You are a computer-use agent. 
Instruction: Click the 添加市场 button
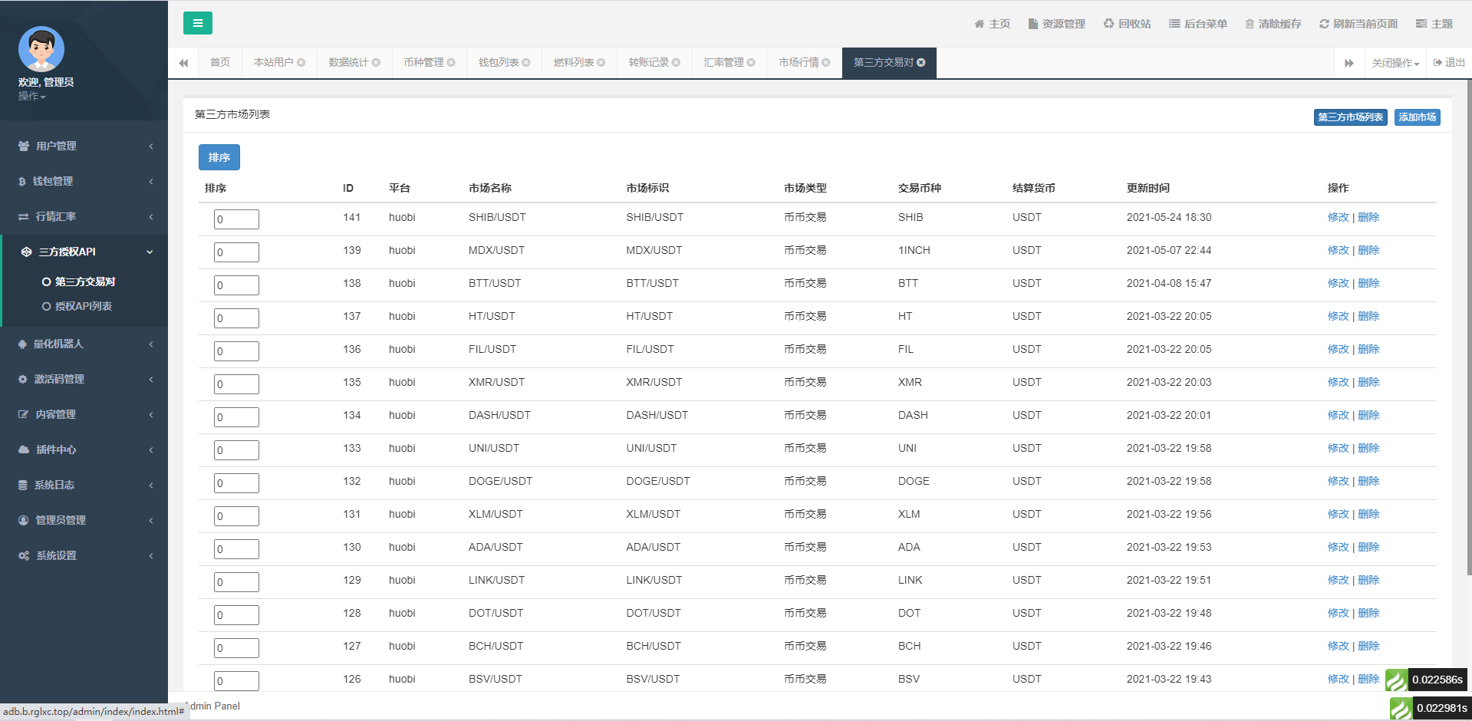[1417, 117]
